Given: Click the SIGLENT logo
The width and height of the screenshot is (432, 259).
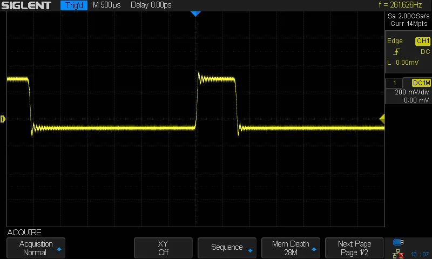Looking at the screenshot, I should [26, 5].
